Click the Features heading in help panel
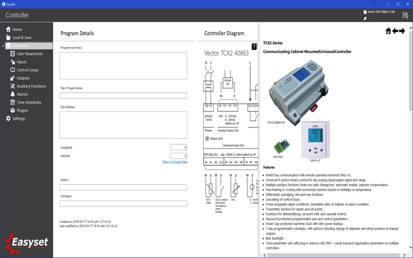This screenshot has height=258, width=413. click(x=269, y=167)
